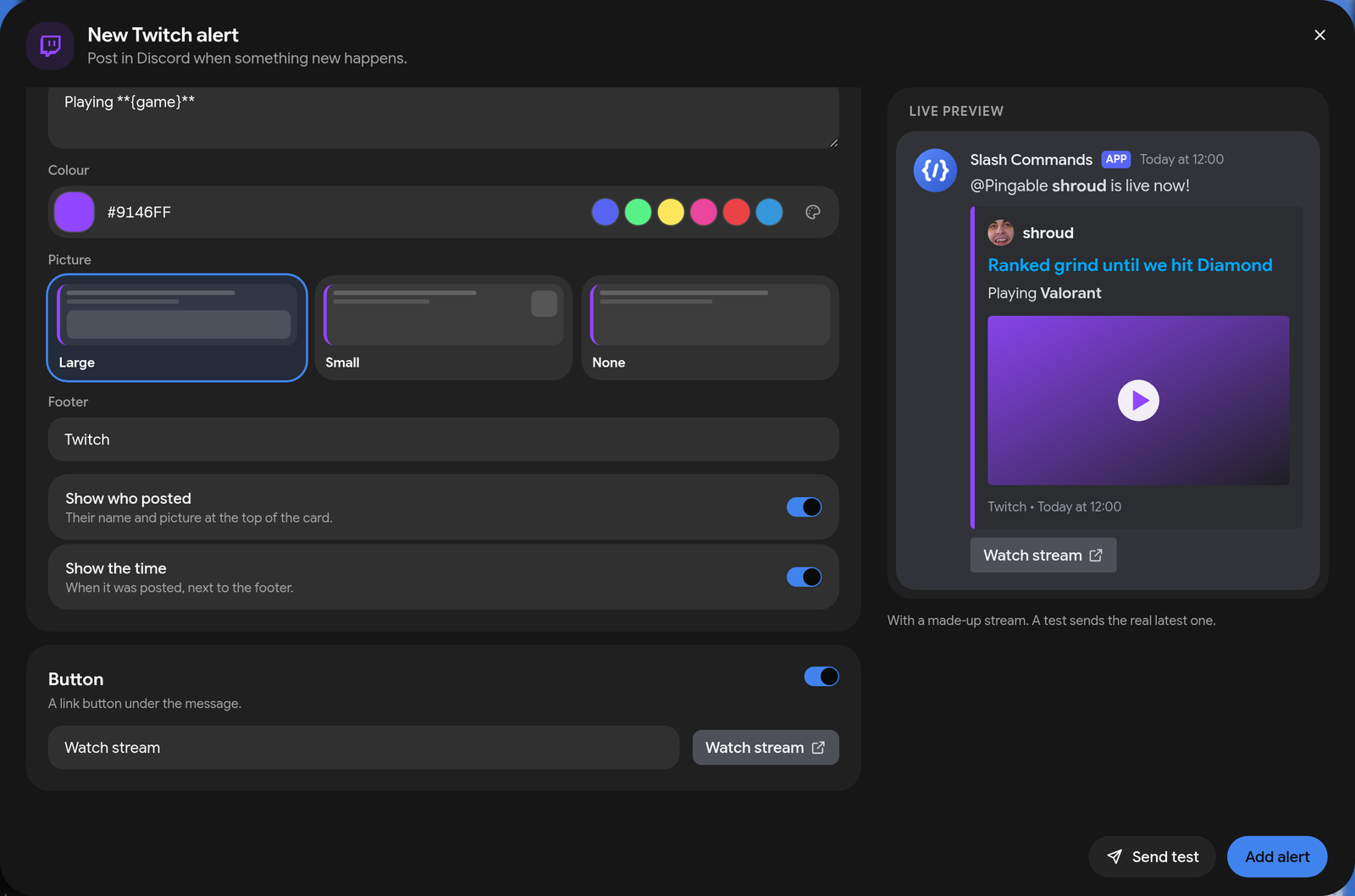The height and width of the screenshot is (896, 1355).
Task: Open the Ranked grind until we hit Diamond link
Action: (x=1130, y=265)
